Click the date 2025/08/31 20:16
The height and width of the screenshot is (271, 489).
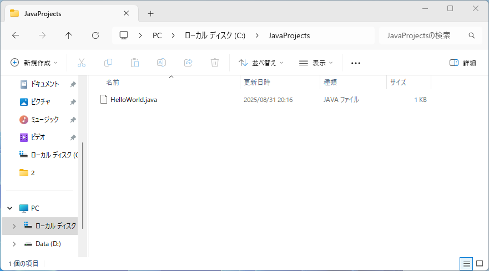268,100
